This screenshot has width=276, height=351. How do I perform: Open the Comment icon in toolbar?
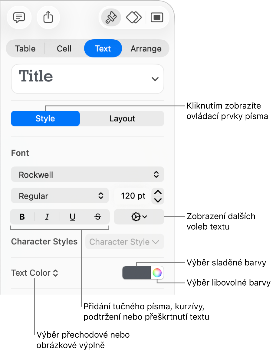tap(19, 18)
